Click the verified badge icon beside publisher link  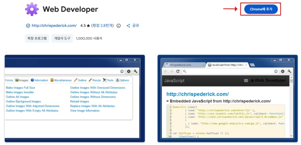click(x=28, y=26)
